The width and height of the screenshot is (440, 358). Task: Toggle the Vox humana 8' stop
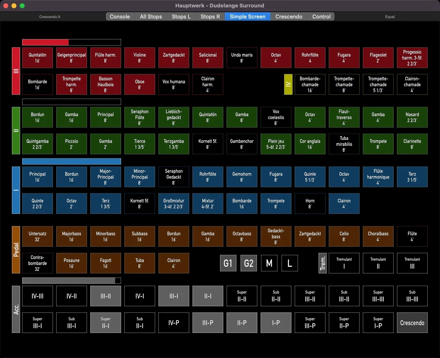(174, 85)
